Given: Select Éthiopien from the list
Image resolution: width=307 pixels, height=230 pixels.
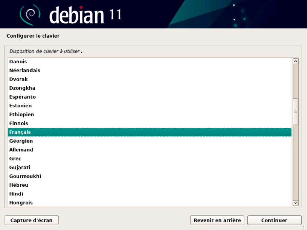Looking at the screenshot, I should point(22,114).
